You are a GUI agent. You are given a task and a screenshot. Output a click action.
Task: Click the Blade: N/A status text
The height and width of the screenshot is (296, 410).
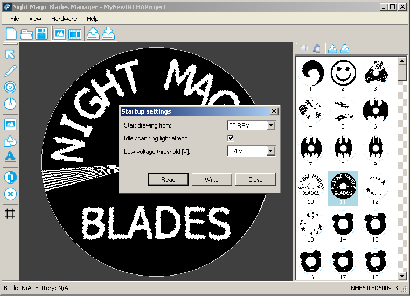point(18,288)
